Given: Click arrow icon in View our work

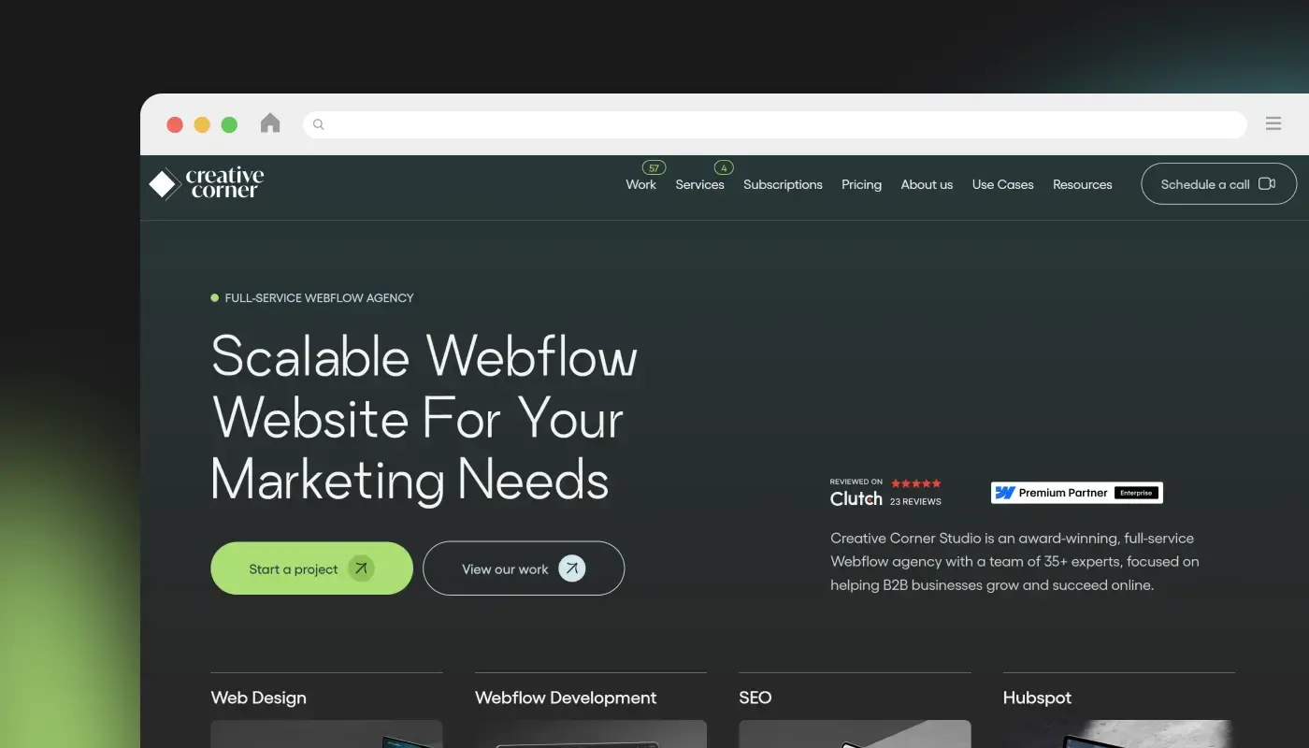Looking at the screenshot, I should pos(572,568).
